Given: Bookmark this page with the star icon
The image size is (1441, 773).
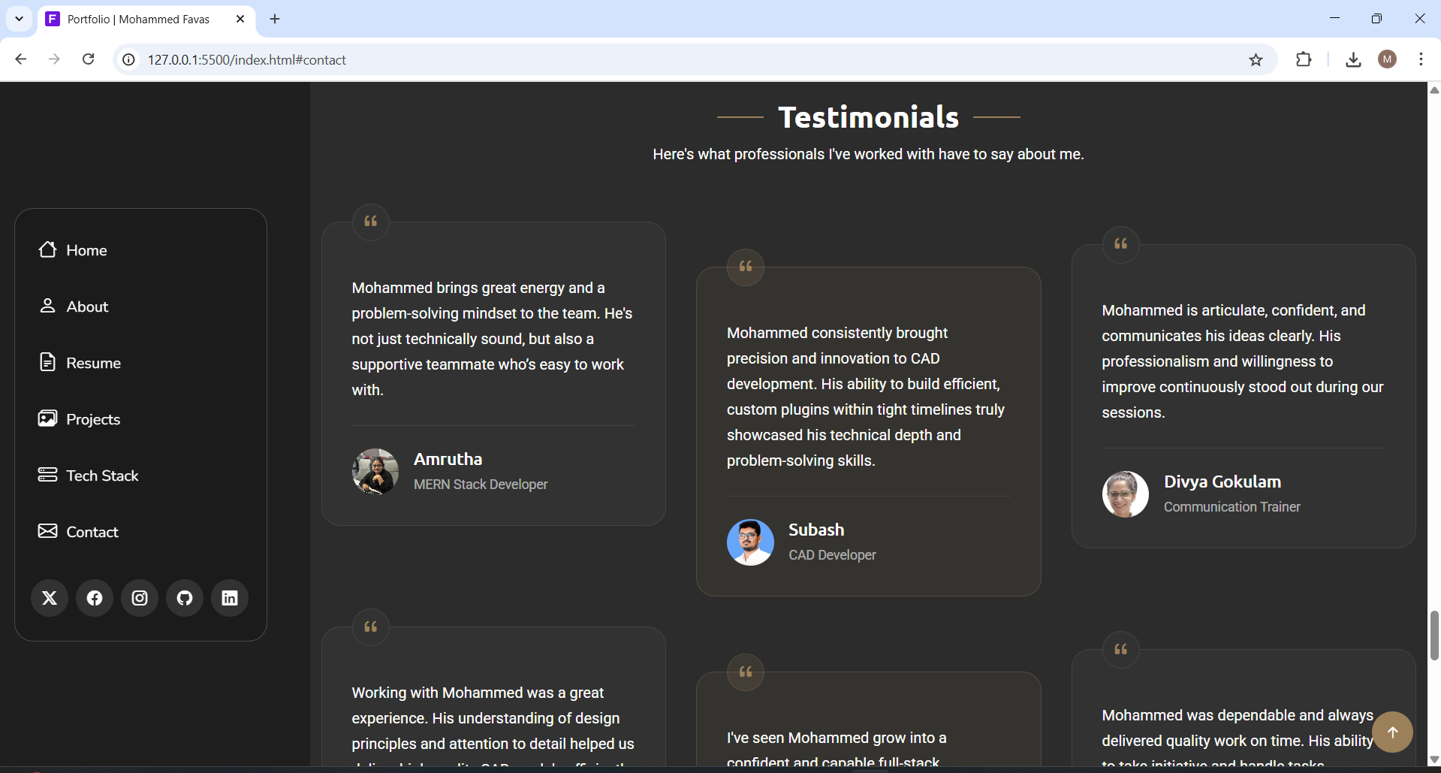Looking at the screenshot, I should pyautogui.click(x=1256, y=60).
